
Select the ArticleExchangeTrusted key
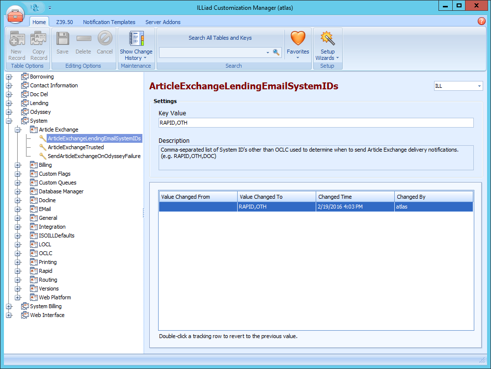76,147
